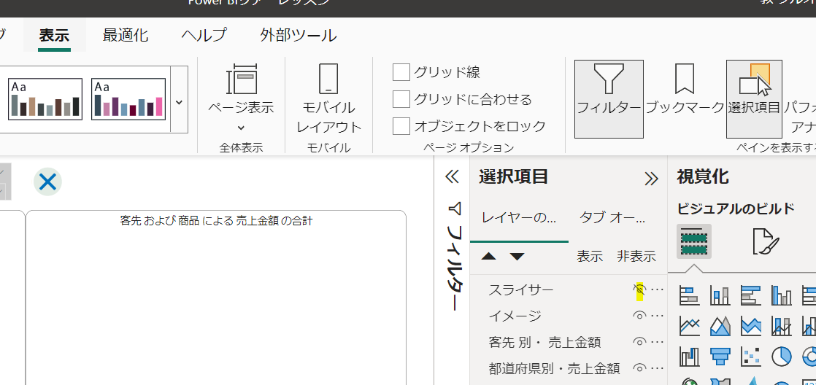Viewport: 816px width, 385px height.
Task: Choose the funnel chart visual
Action: 720,356
